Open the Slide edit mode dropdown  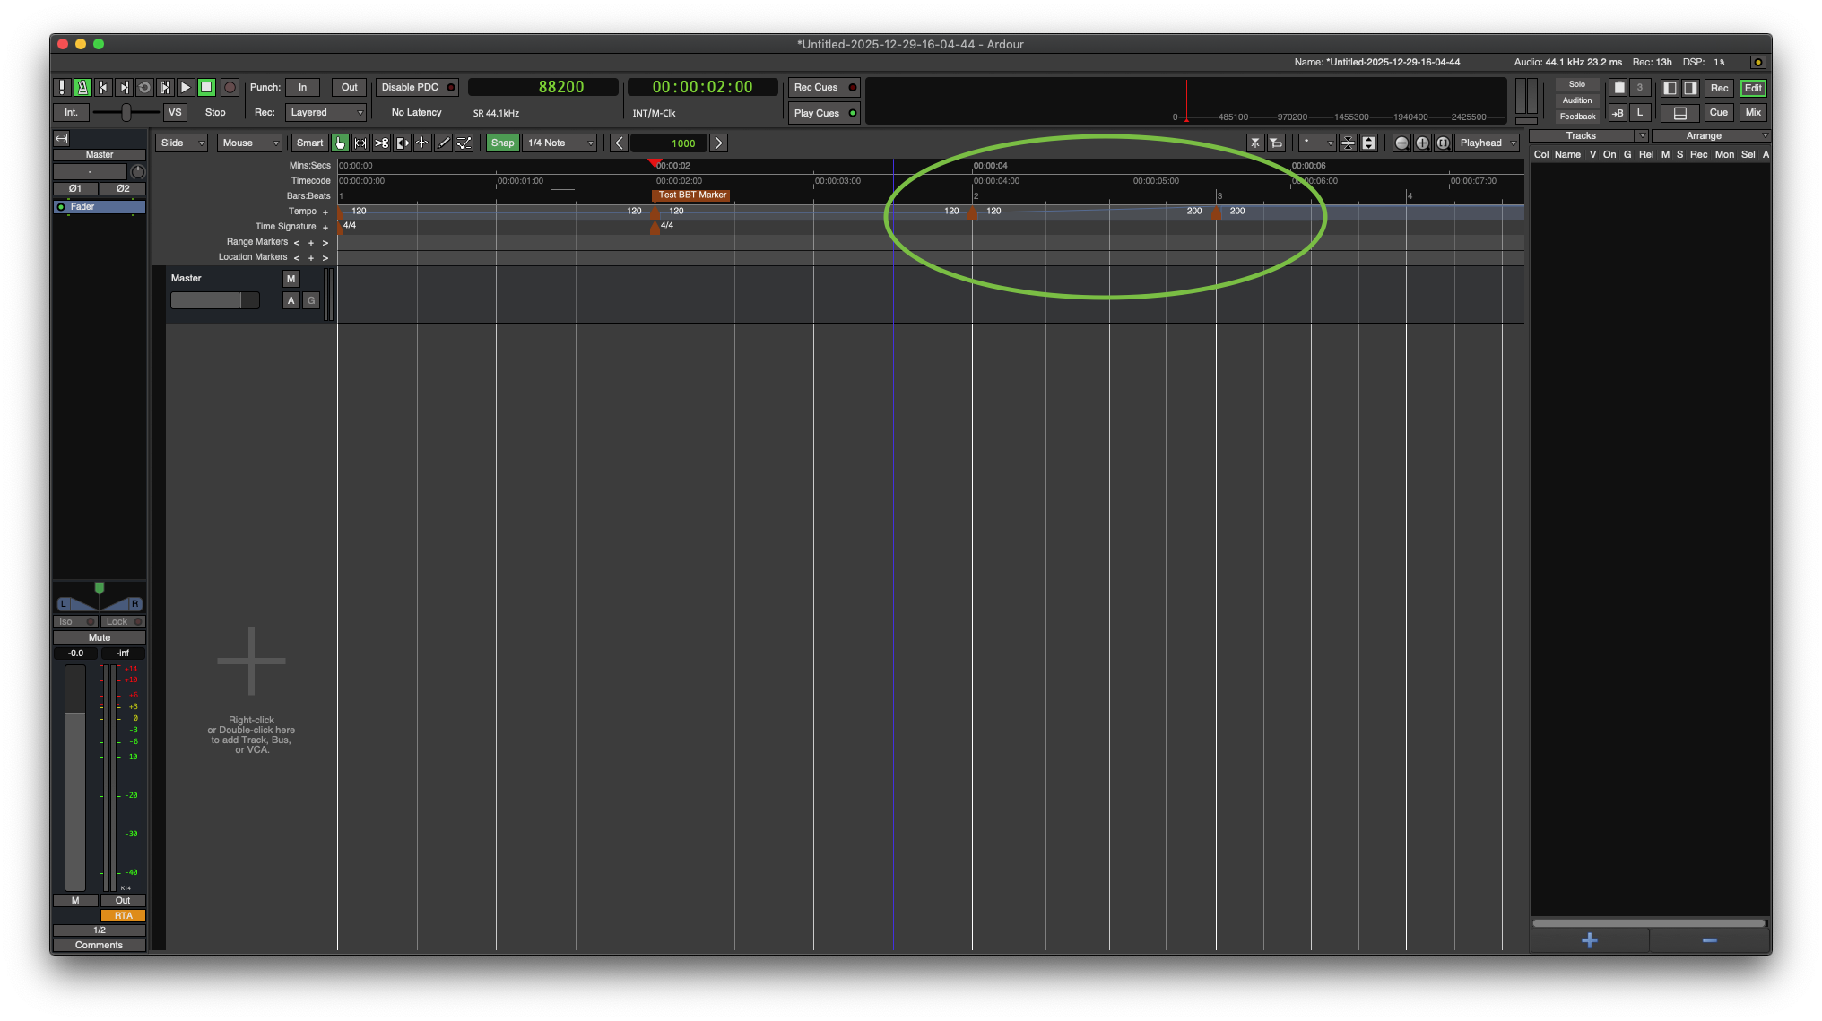[181, 143]
